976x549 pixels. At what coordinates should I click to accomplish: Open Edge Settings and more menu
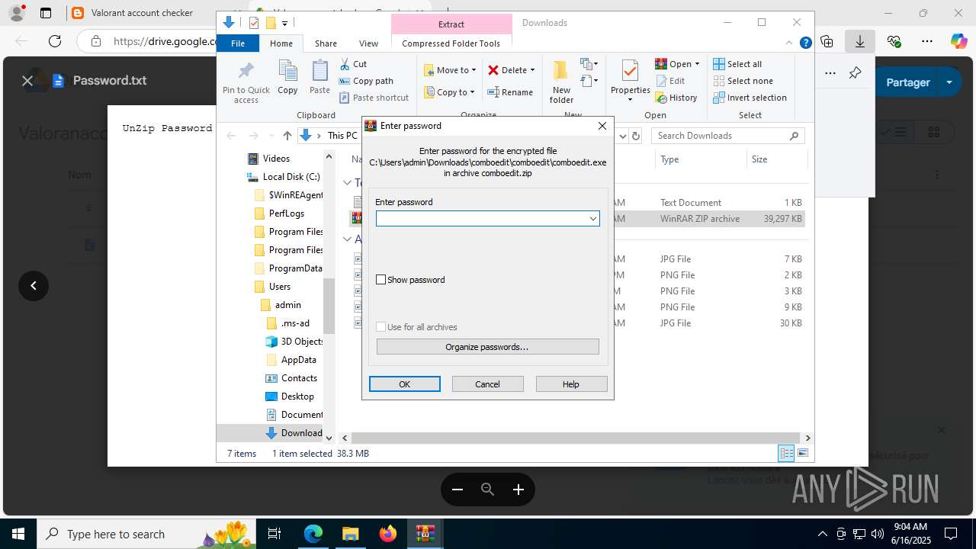(x=926, y=41)
